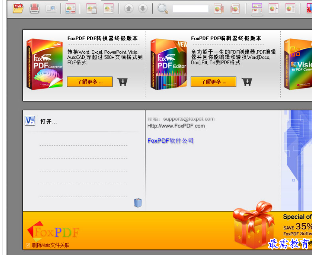
Task: Click the SAVE 35% special offer text
Action: click(x=297, y=227)
